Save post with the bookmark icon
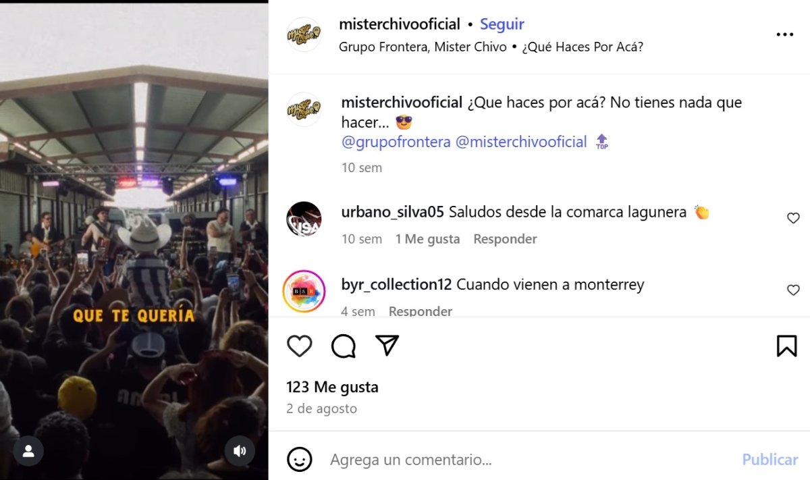 (786, 346)
